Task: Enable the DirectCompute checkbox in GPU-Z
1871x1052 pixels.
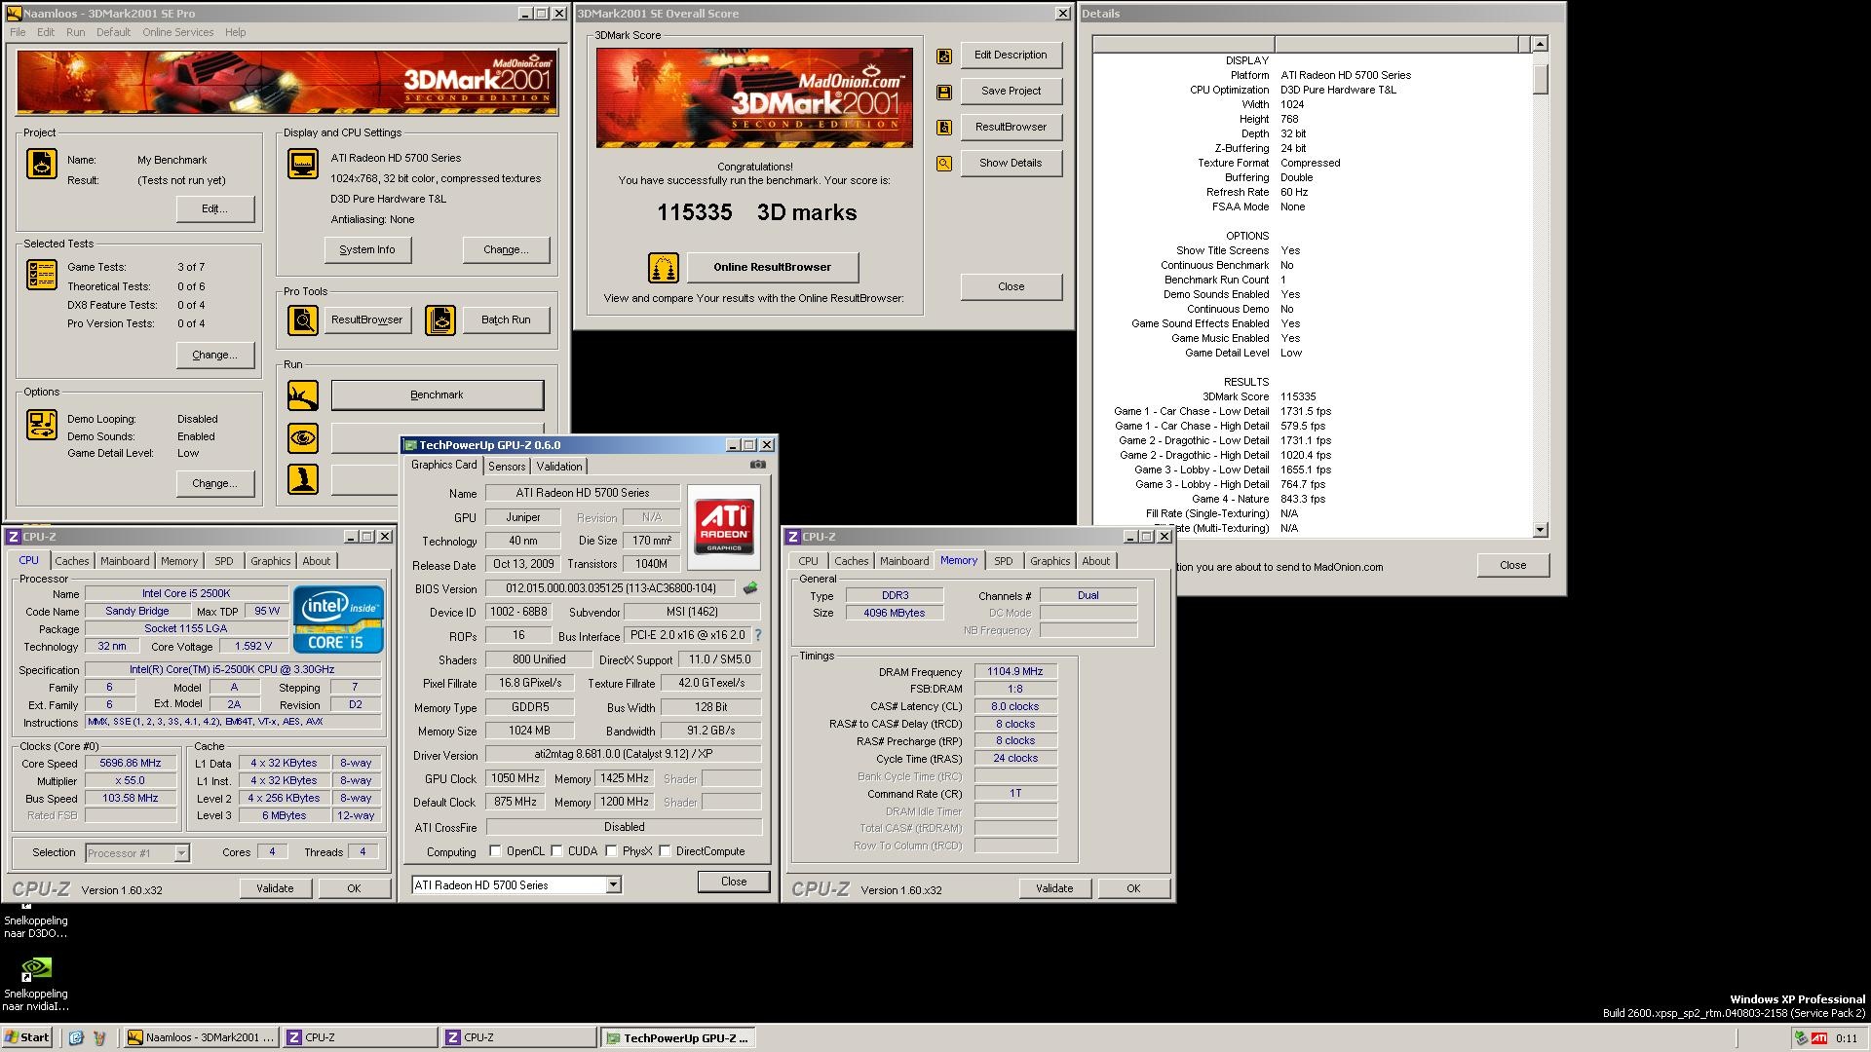Action: [x=665, y=851]
